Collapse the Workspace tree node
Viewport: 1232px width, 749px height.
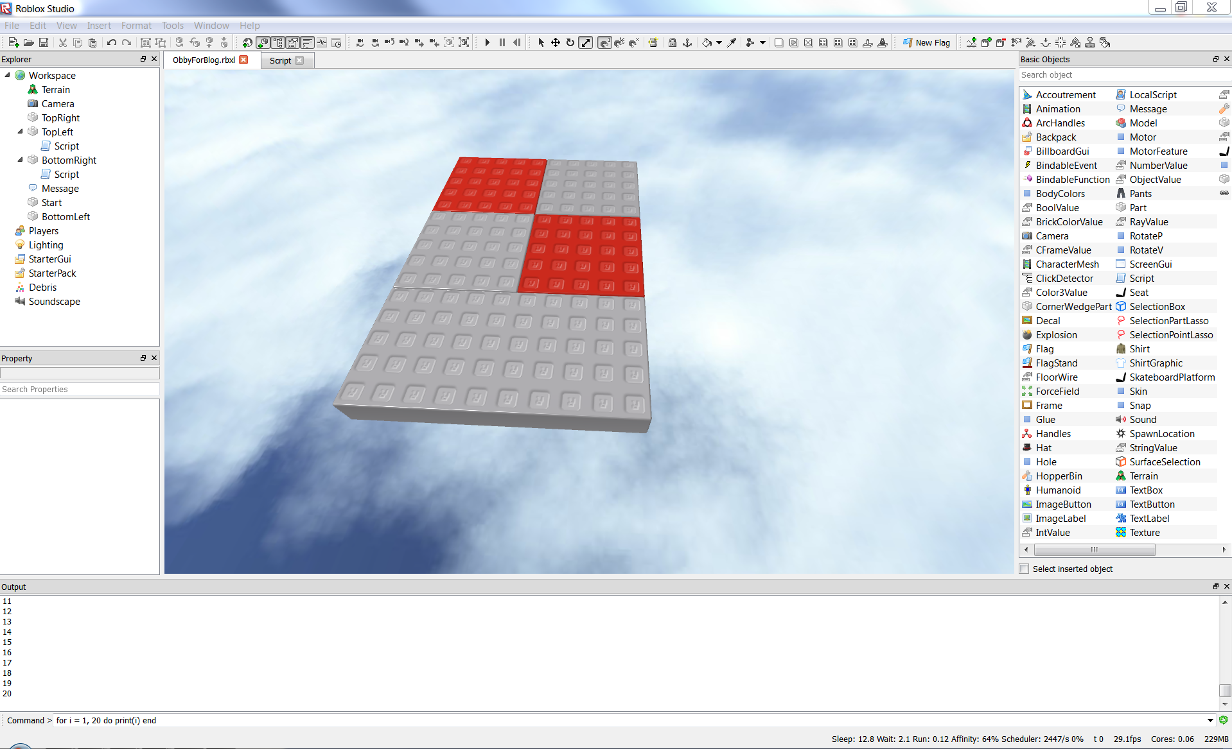pyautogui.click(x=7, y=75)
